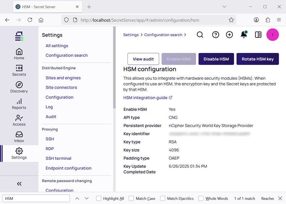Open Site connectors
This screenshot has width=286, height=204.
pyautogui.click(x=61, y=87)
